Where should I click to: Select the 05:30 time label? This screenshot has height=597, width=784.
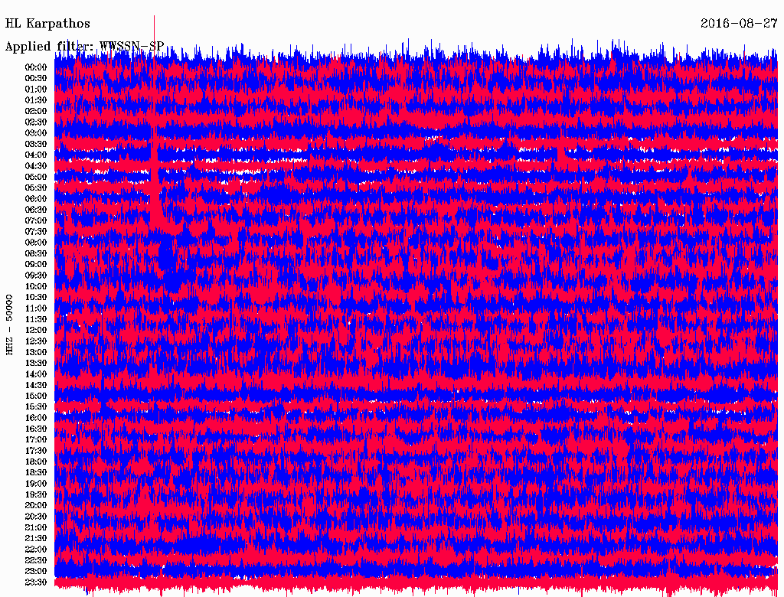[36, 188]
